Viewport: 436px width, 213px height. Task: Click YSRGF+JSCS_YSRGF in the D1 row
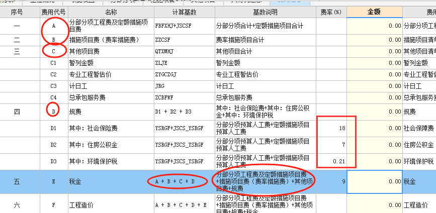pos(185,128)
